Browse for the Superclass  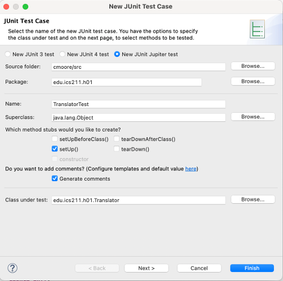pyautogui.click(x=253, y=117)
